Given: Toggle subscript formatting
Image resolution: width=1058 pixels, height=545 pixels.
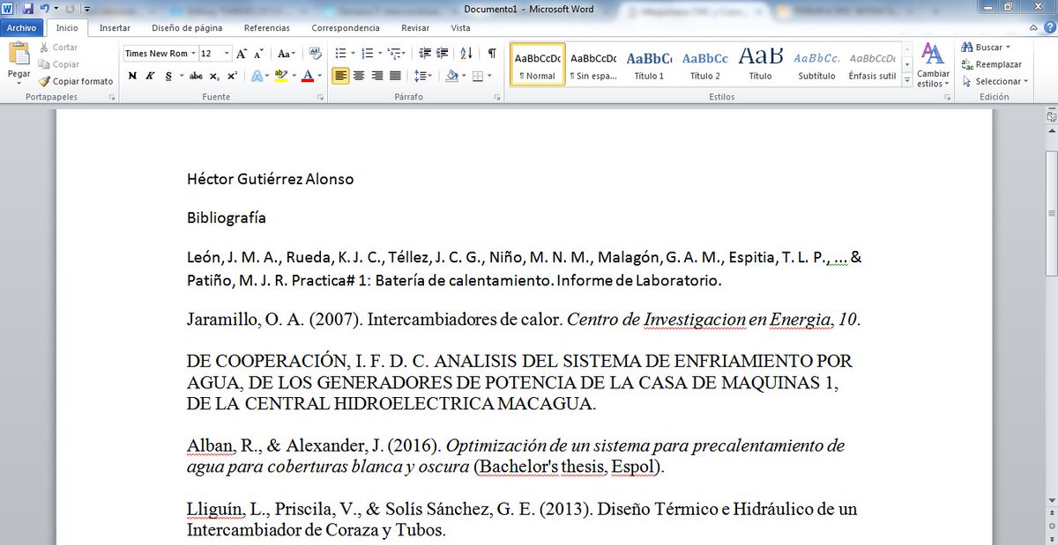Looking at the screenshot, I should click(214, 76).
